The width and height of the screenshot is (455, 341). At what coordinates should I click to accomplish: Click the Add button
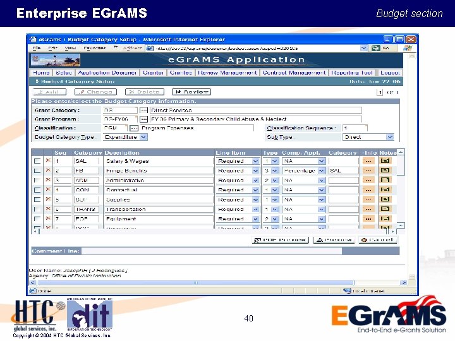pyautogui.click(x=50, y=92)
